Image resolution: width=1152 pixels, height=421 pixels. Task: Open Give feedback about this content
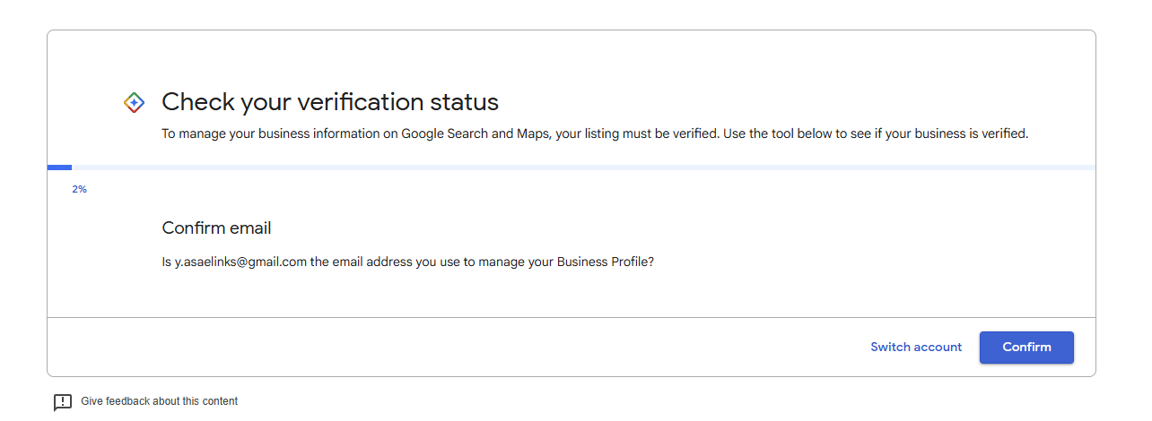[159, 401]
